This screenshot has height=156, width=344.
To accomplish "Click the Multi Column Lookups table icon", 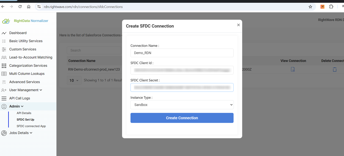I will pos(4,74).
